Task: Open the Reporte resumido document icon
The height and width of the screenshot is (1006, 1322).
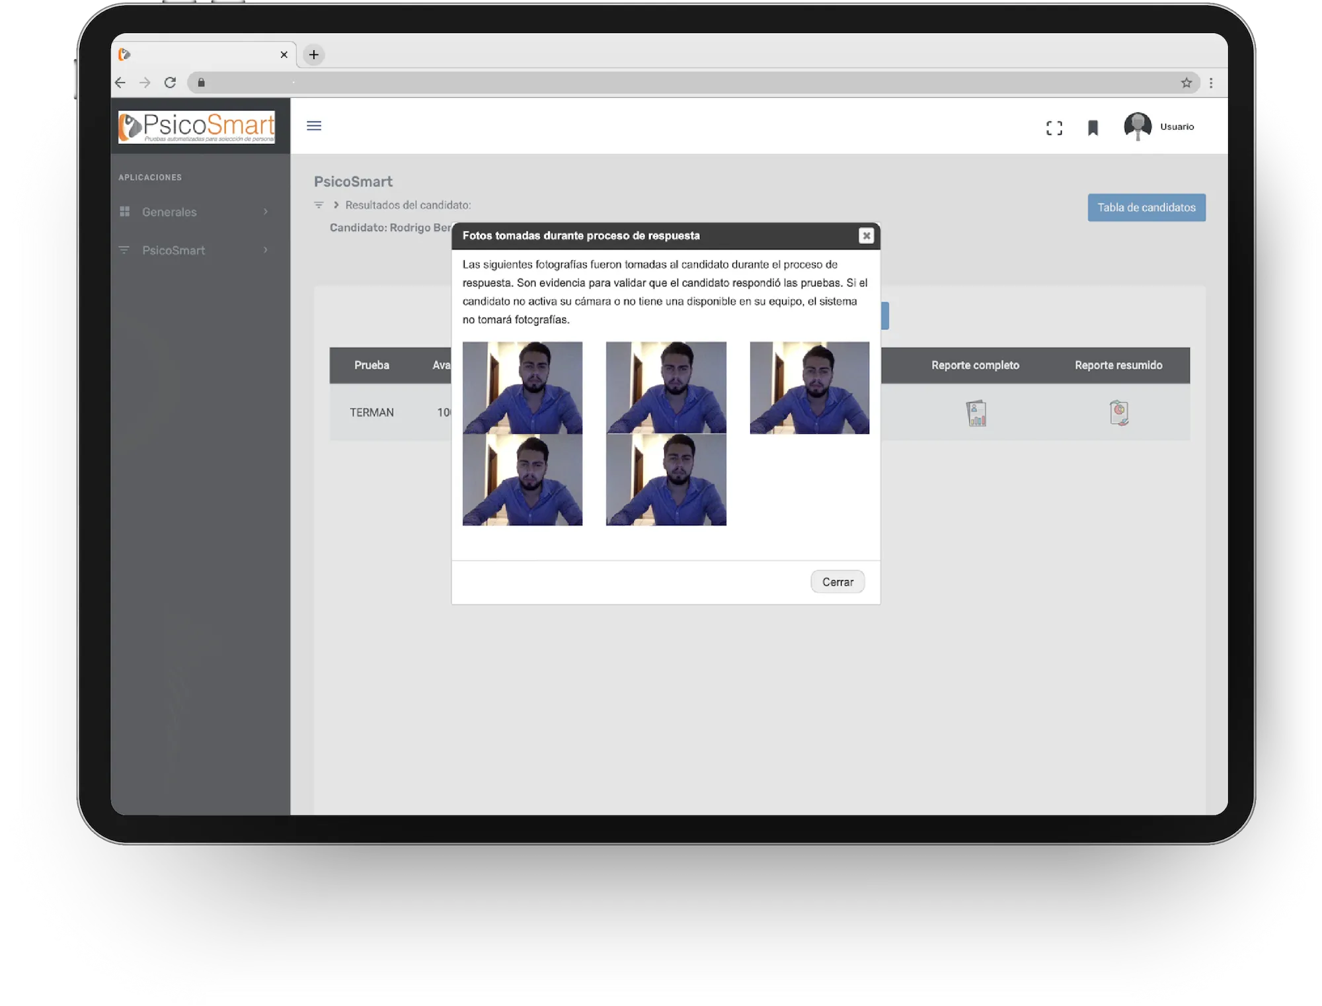Action: pyautogui.click(x=1118, y=413)
